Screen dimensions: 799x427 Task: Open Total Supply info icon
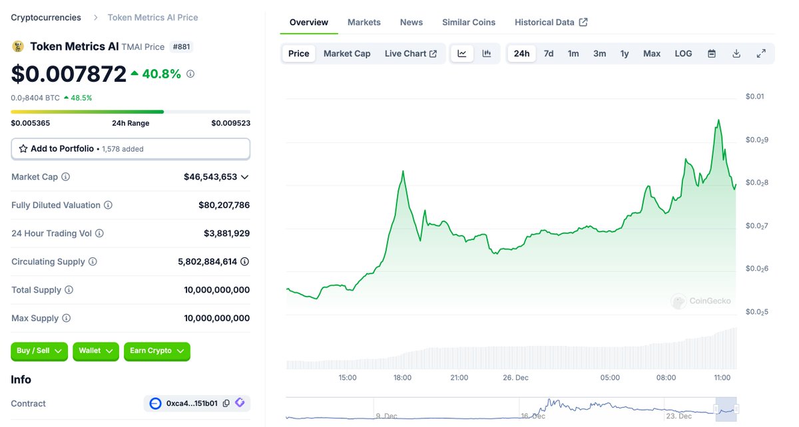pyautogui.click(x=69, y=290)
